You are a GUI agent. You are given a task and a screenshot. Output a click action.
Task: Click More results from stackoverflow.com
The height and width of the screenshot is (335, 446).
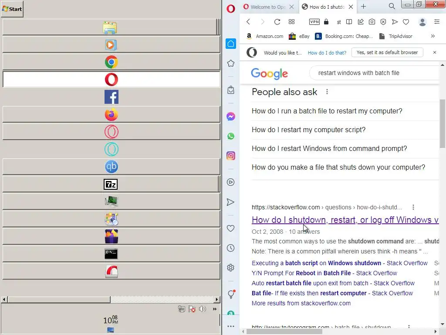[301, 304]
